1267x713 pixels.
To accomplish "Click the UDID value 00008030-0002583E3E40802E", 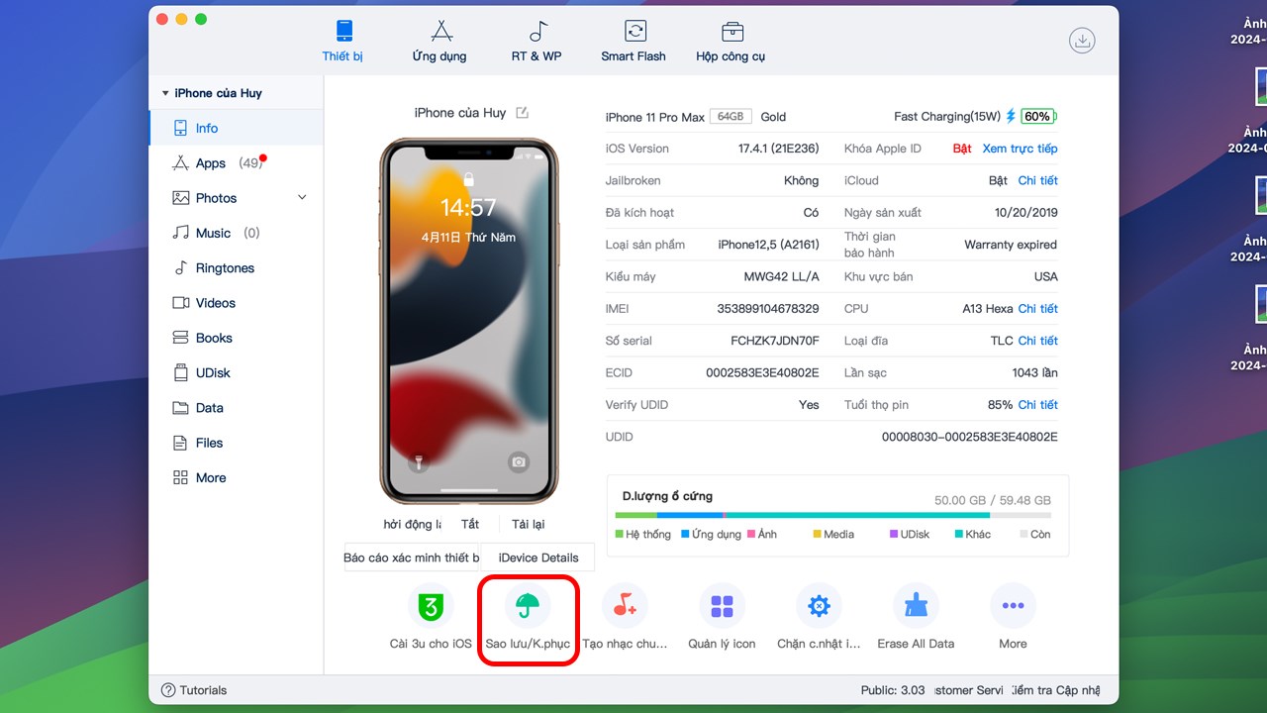I will pos(970,437).
